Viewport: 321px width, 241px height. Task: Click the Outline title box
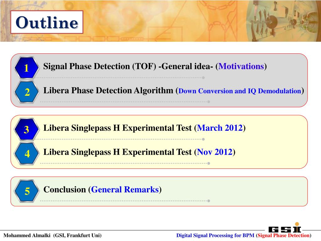tap(47, 22)
